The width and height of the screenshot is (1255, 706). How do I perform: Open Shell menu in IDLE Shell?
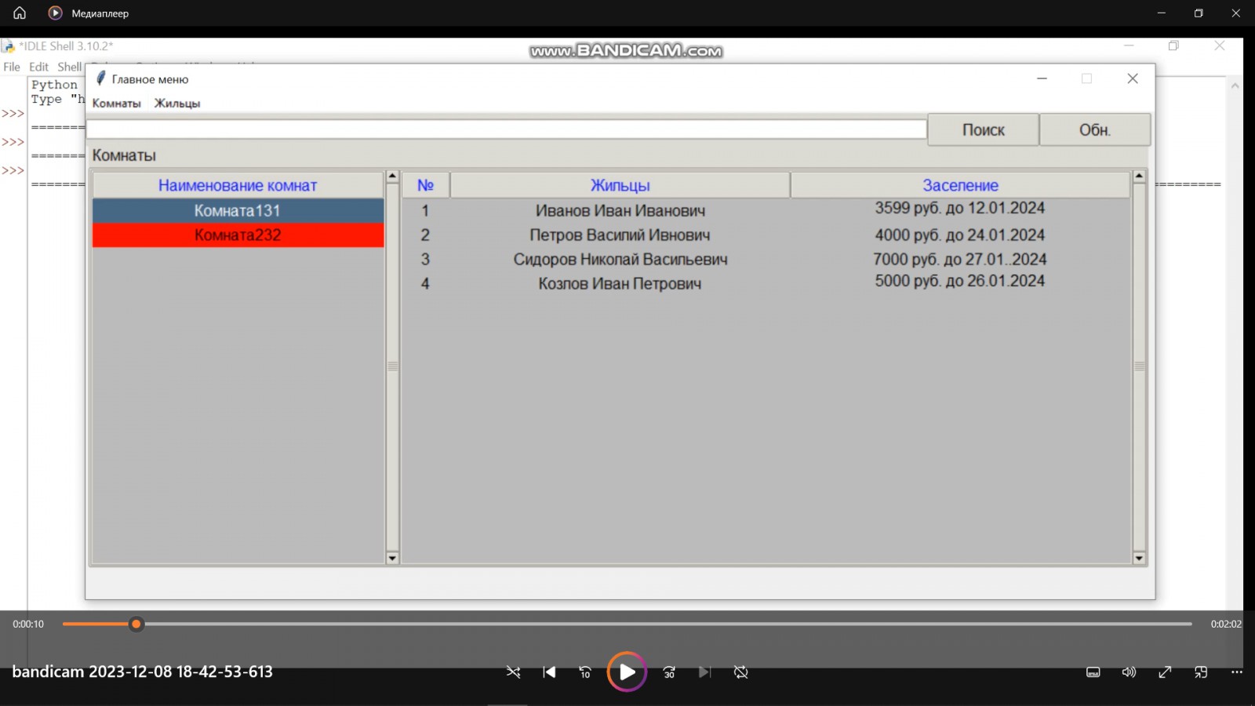click(69, 67)
